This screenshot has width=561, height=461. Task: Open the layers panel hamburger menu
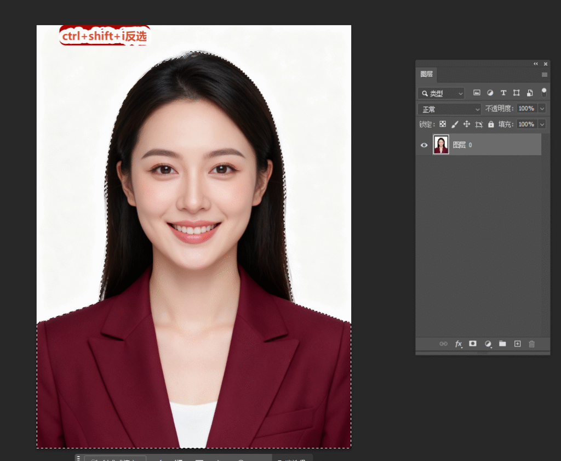click(544, 75)
